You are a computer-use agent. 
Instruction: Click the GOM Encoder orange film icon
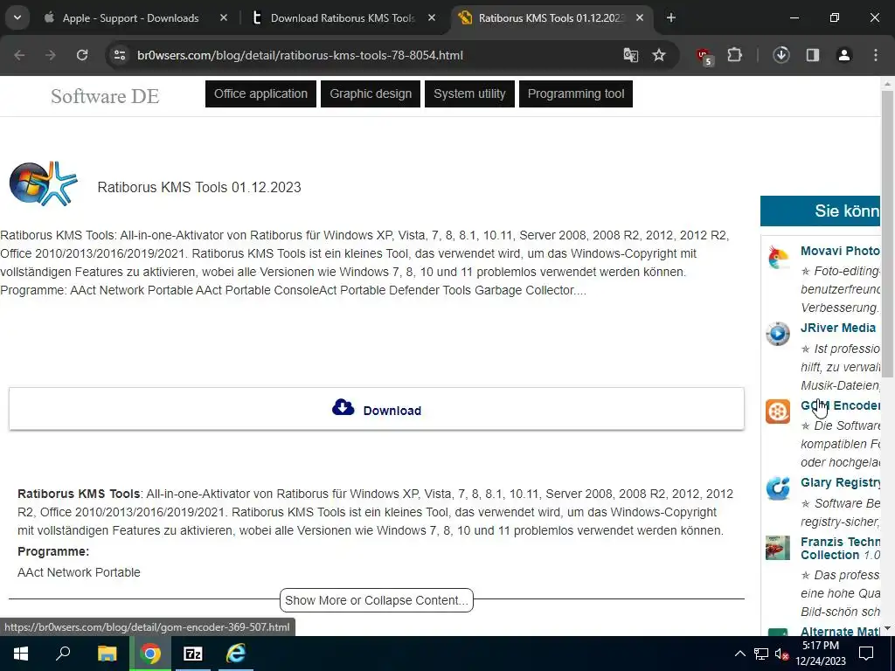pos(778,412)
